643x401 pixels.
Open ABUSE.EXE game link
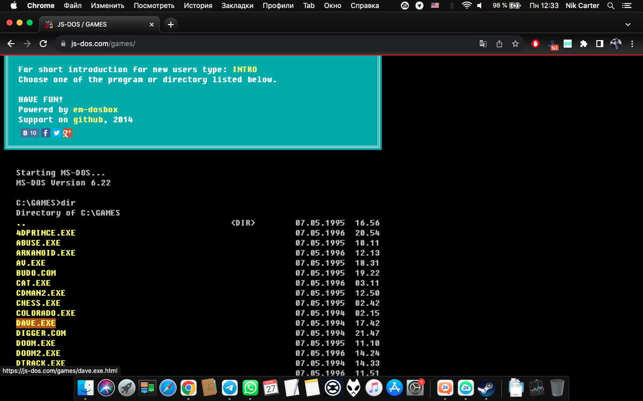(x=38, y=243)
